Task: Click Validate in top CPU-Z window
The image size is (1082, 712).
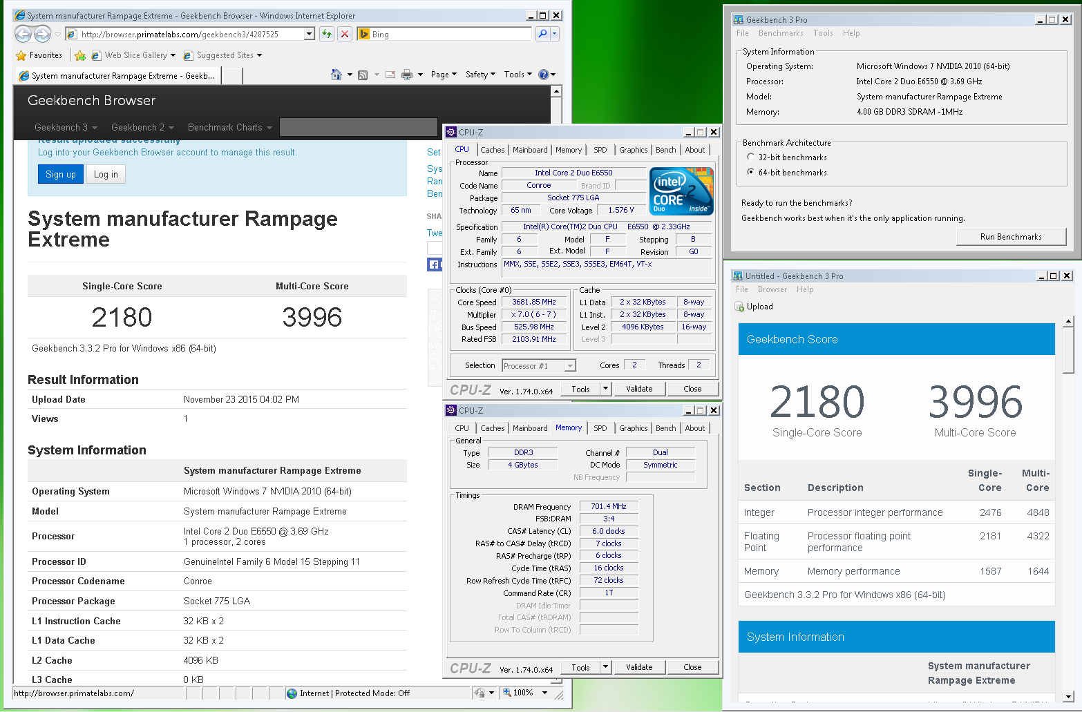Action: pos(639,389)
